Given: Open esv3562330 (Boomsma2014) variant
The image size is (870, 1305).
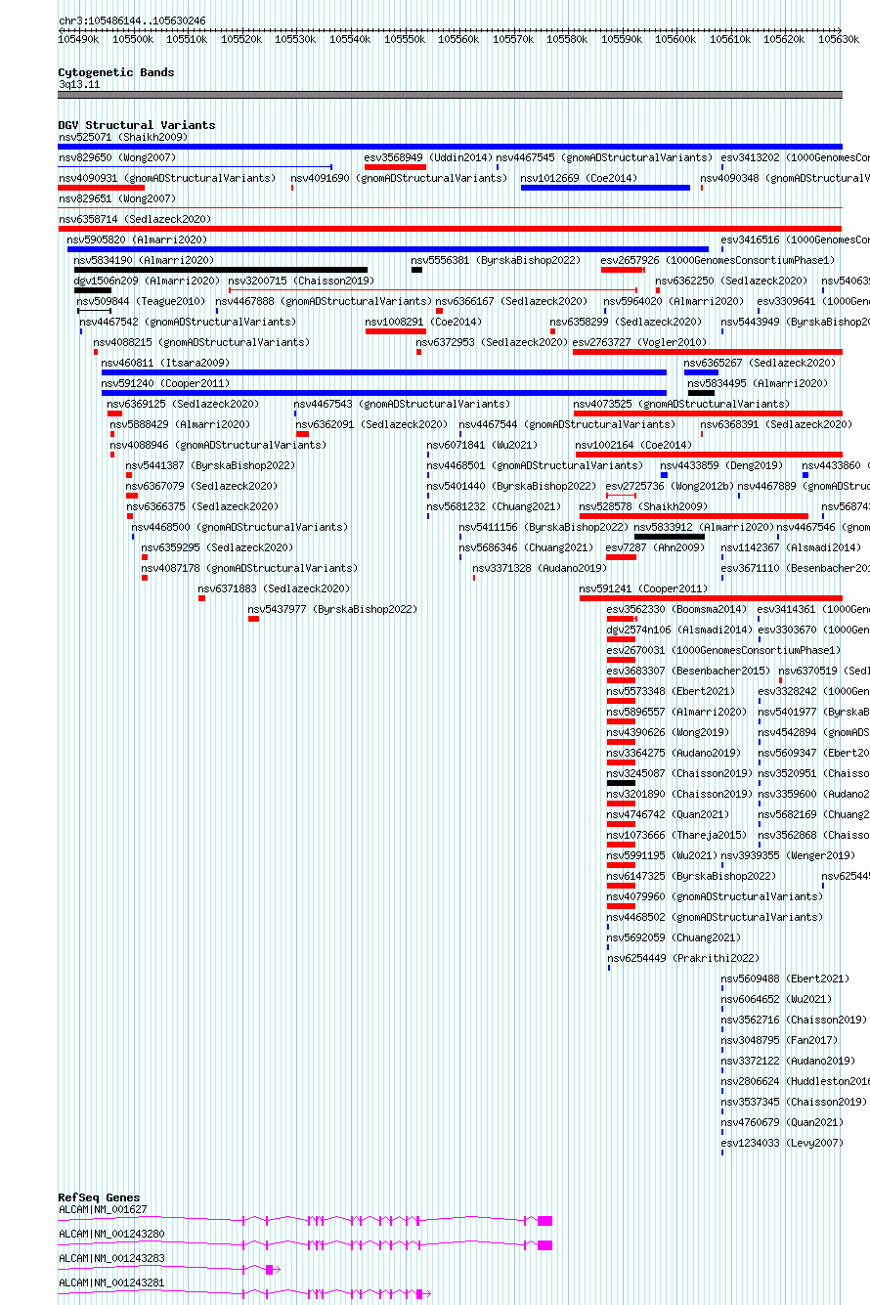Looking at the screenshot, I should (x=676, y=609).
